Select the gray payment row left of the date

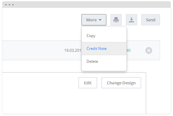click(33, 50)
